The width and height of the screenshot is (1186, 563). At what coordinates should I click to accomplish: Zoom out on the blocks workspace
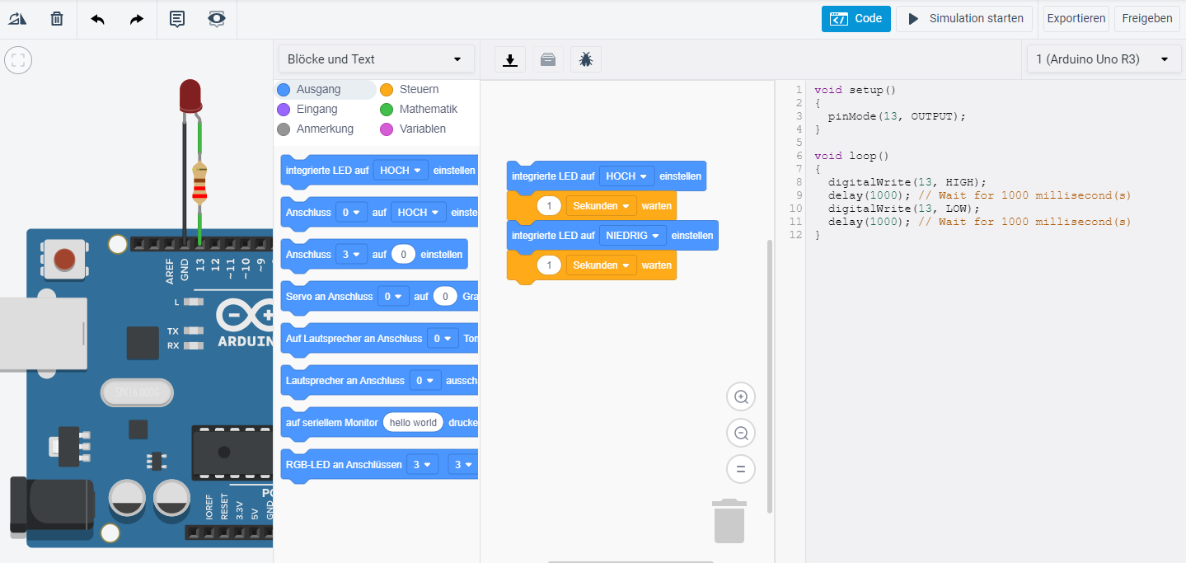[740, 433]
